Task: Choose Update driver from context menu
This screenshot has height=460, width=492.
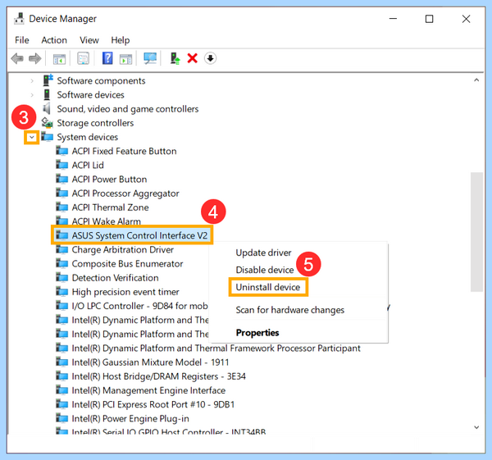Action: tap(263, 253)
